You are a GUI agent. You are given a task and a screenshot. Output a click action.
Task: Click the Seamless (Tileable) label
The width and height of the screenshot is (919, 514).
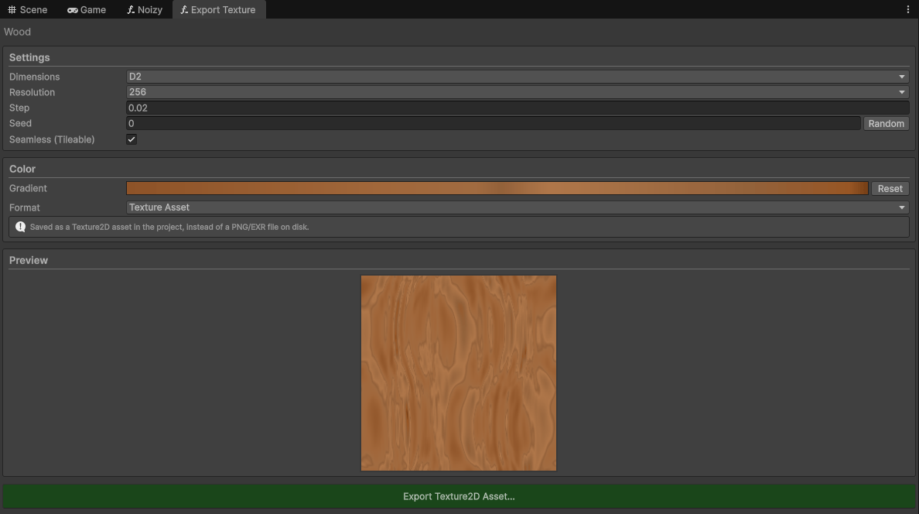pyautogui.click(x=52, y=139)
